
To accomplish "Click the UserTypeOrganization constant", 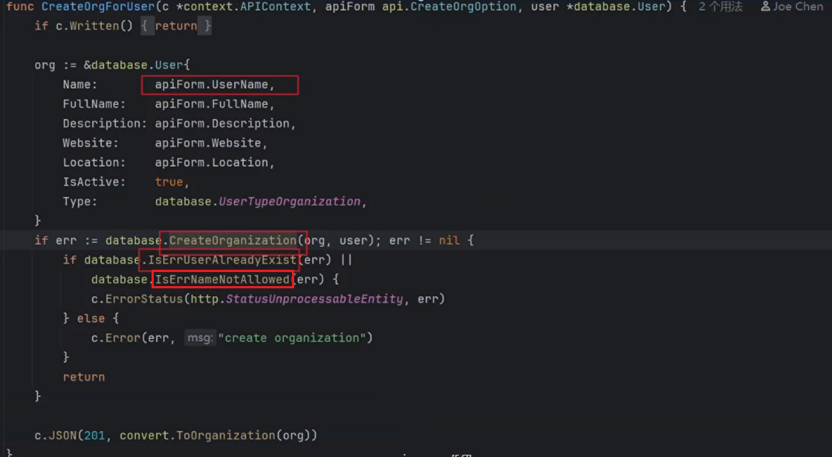I will click(x=289, y=201).
